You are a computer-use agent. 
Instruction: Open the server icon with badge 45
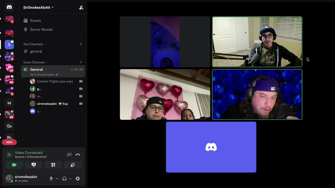9,79
